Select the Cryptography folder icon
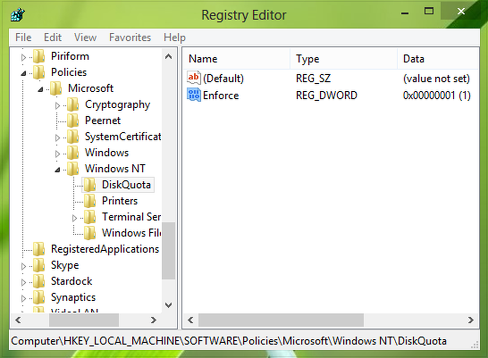This screenshot has width=488, height=358. click(x=73, y=104)
